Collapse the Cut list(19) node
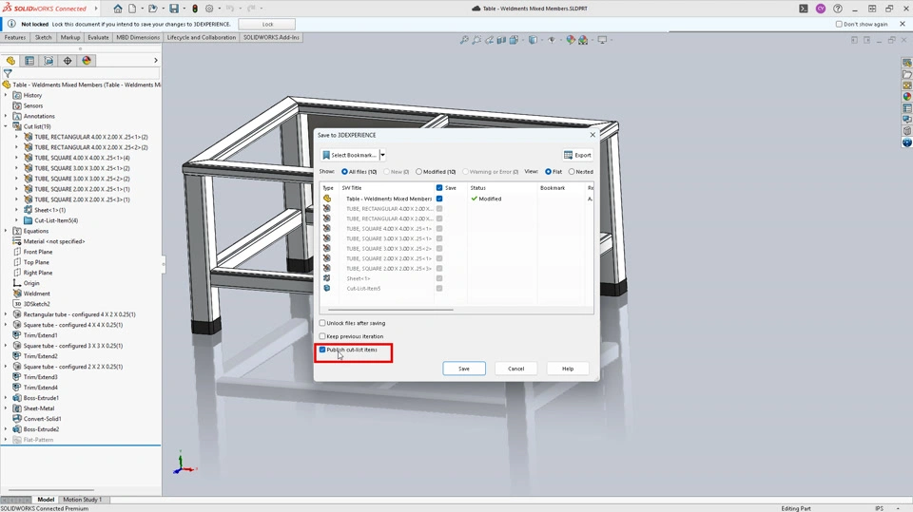This screenshot has height=512, width=913. coord(6,126)
